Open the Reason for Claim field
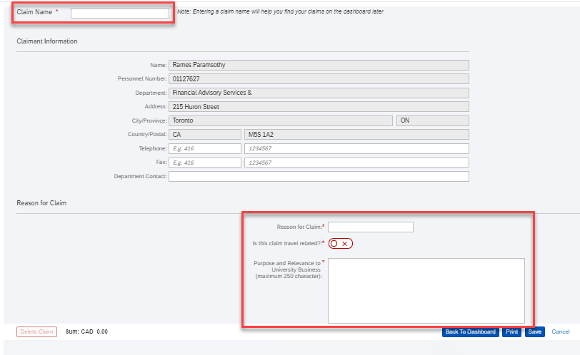Image resolution: width=580 pixels, height=355 pixels. tap(371, 227)
